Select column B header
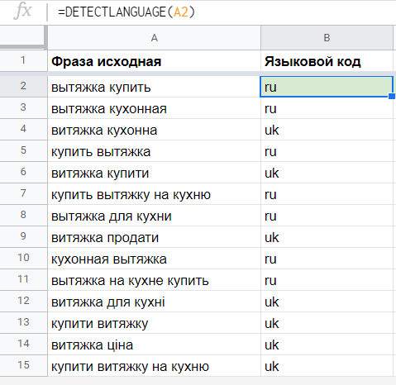 point(327,38)
